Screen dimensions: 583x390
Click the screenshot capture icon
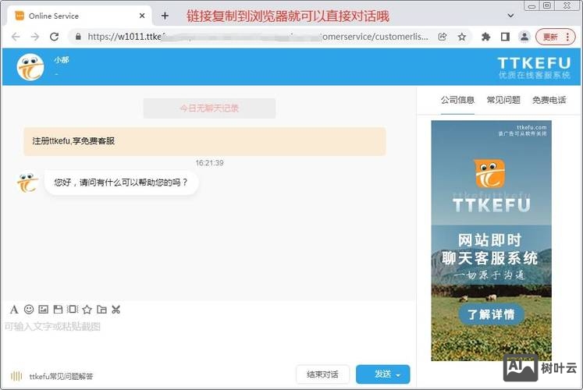[x=73, y=309]
